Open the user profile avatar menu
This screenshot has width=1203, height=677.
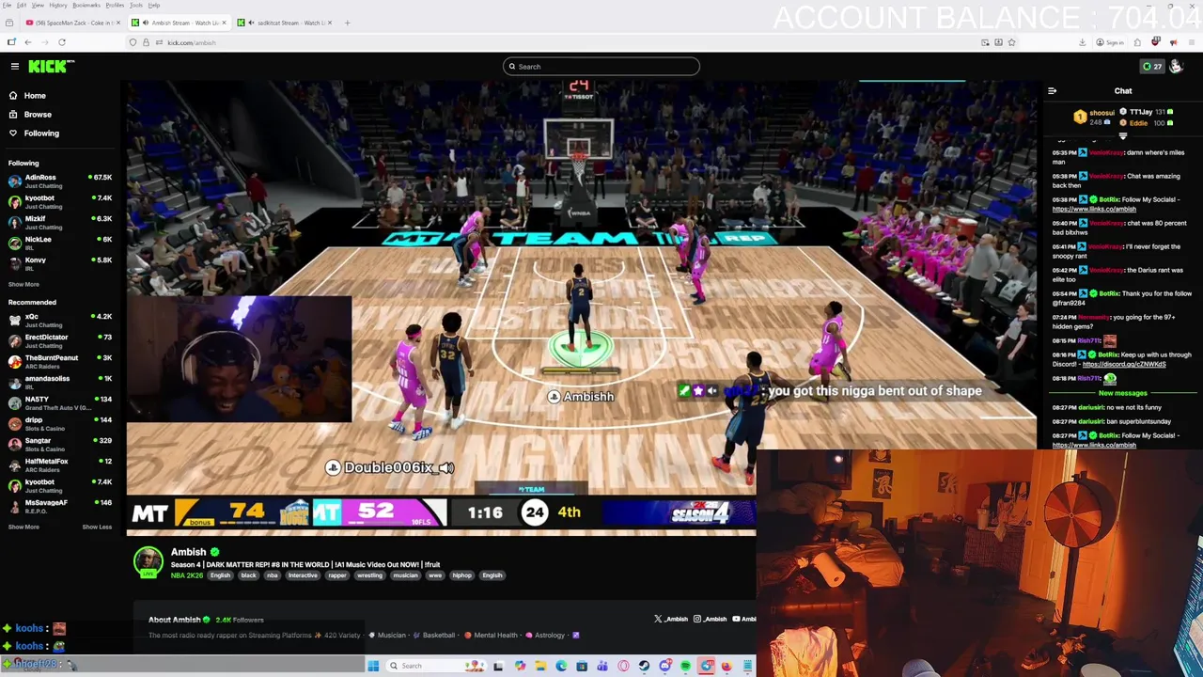(1176, 66)
